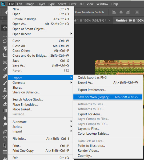Choose Paths to Illustrator...
This screenshot has width=144, height=160.
coord(108,146)
